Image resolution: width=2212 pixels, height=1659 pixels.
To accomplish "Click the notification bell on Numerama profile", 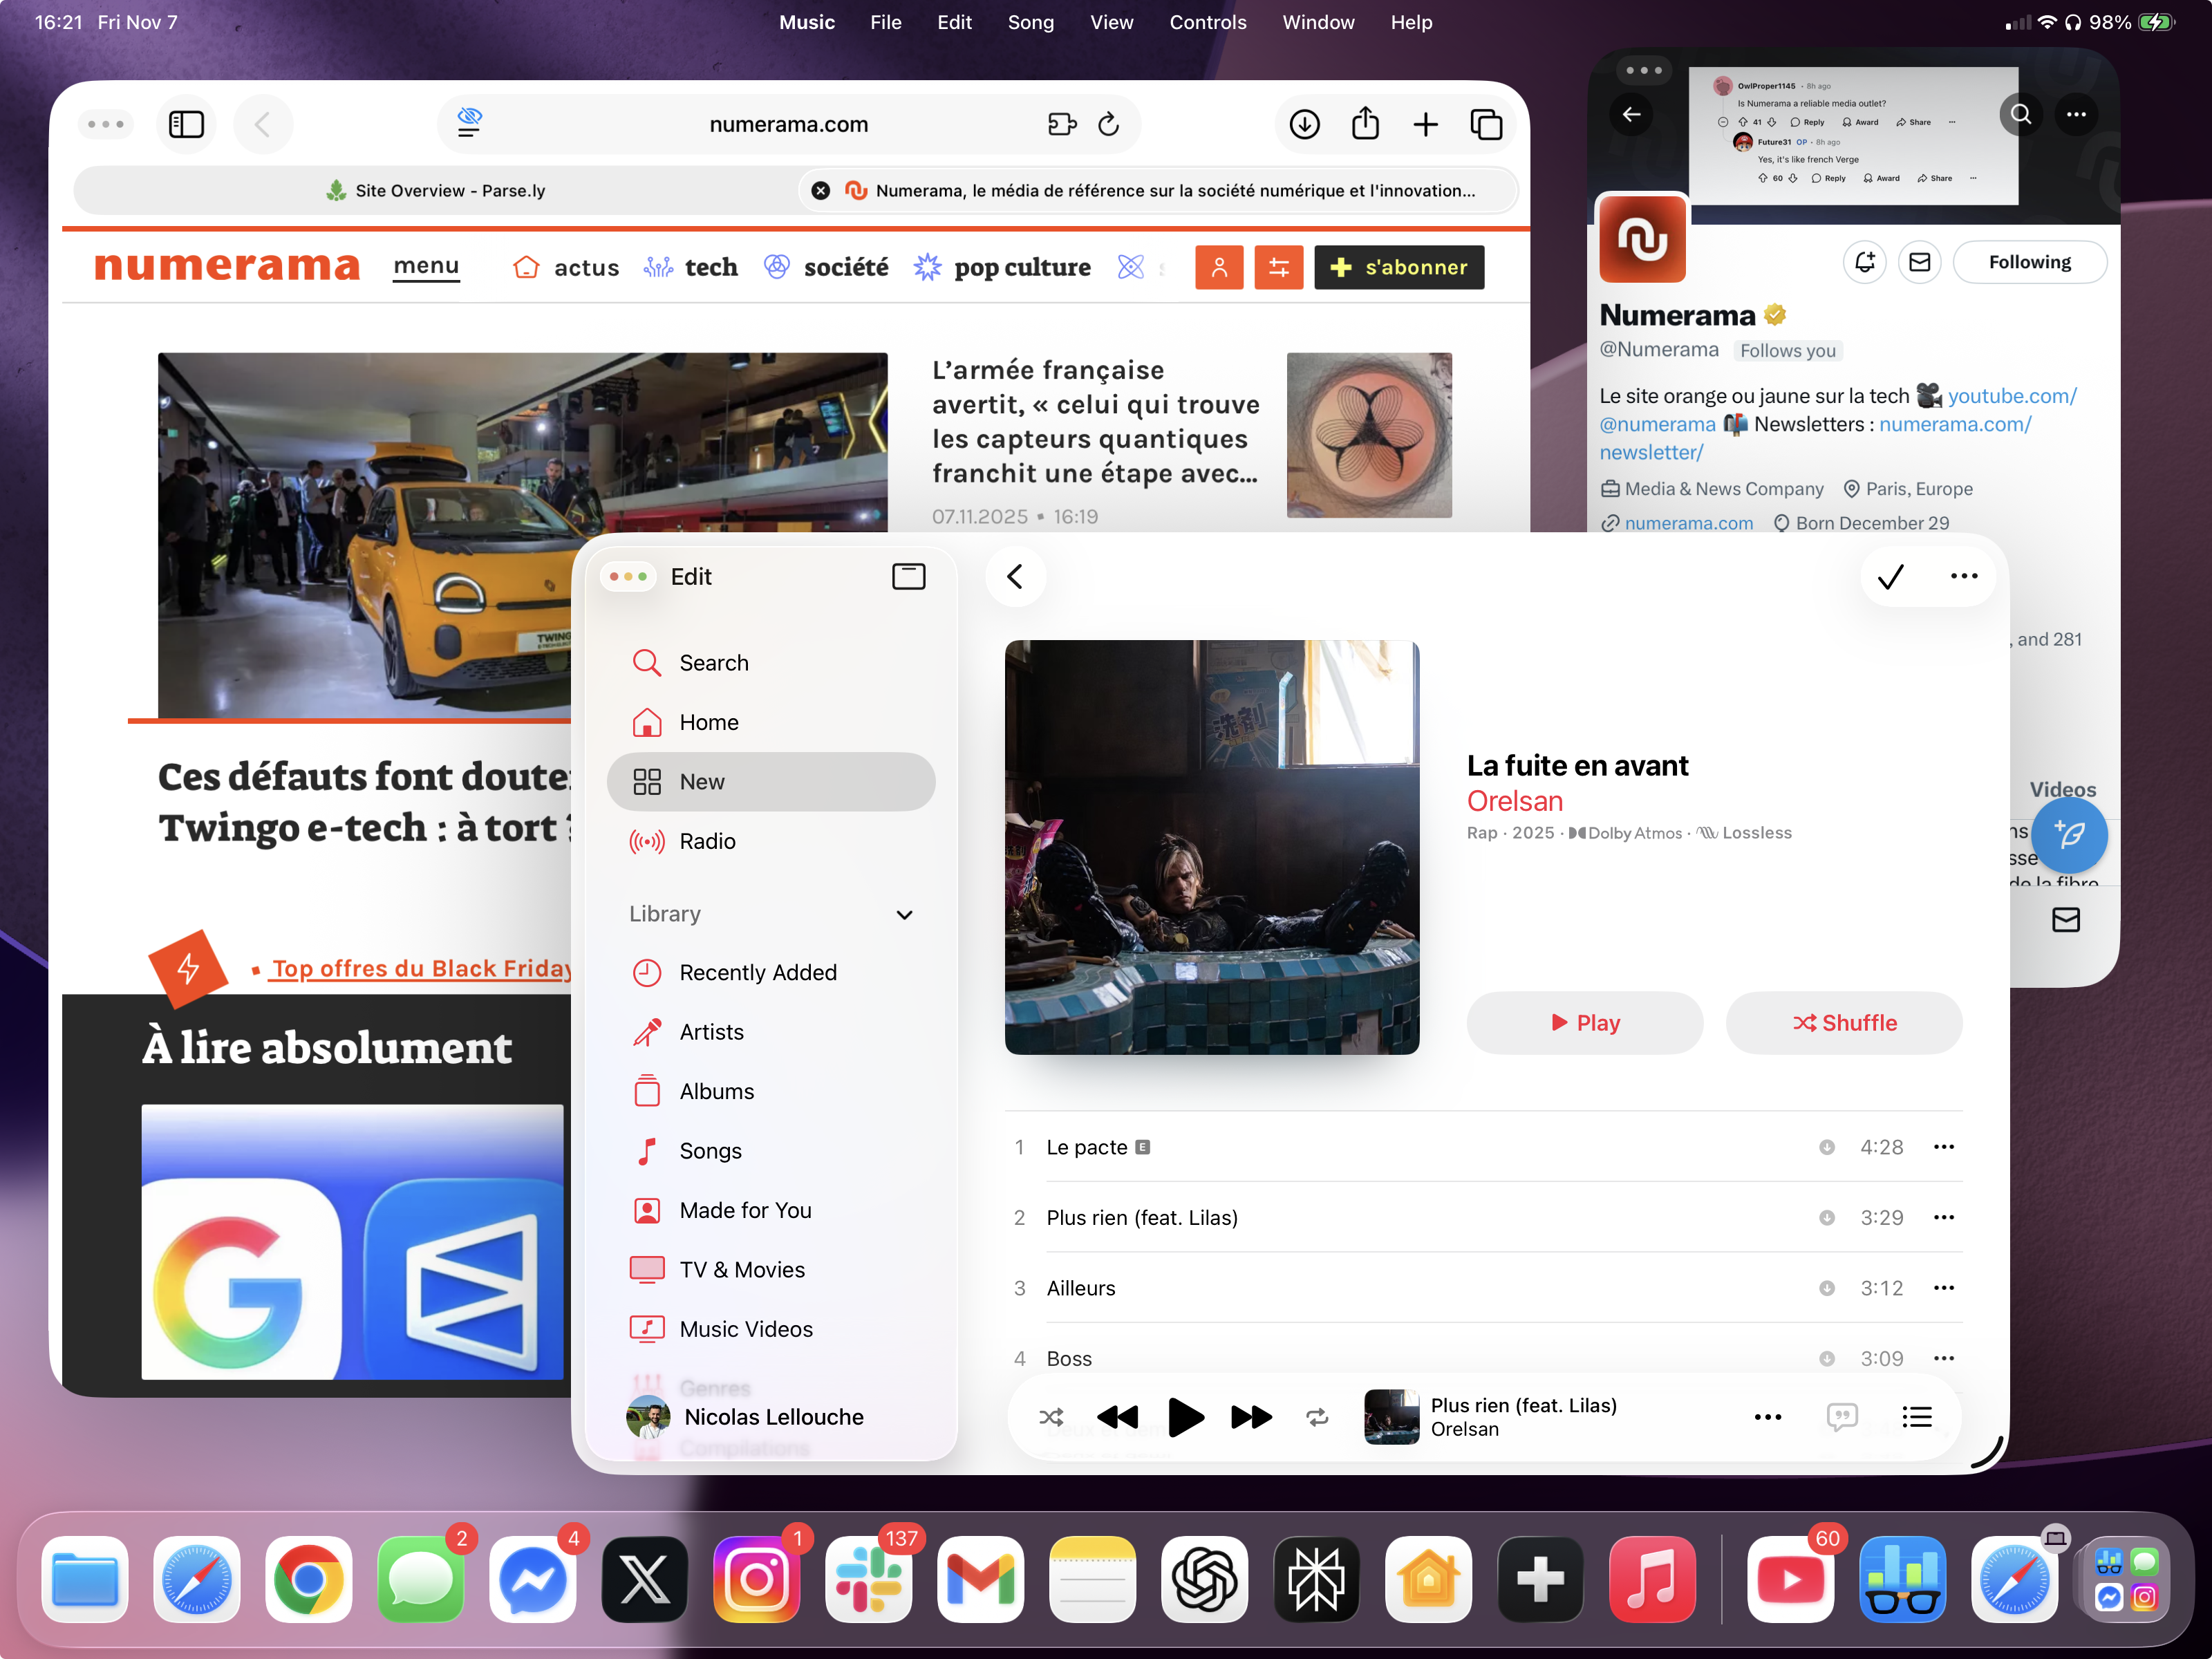I will click(x=1864, y=262).
